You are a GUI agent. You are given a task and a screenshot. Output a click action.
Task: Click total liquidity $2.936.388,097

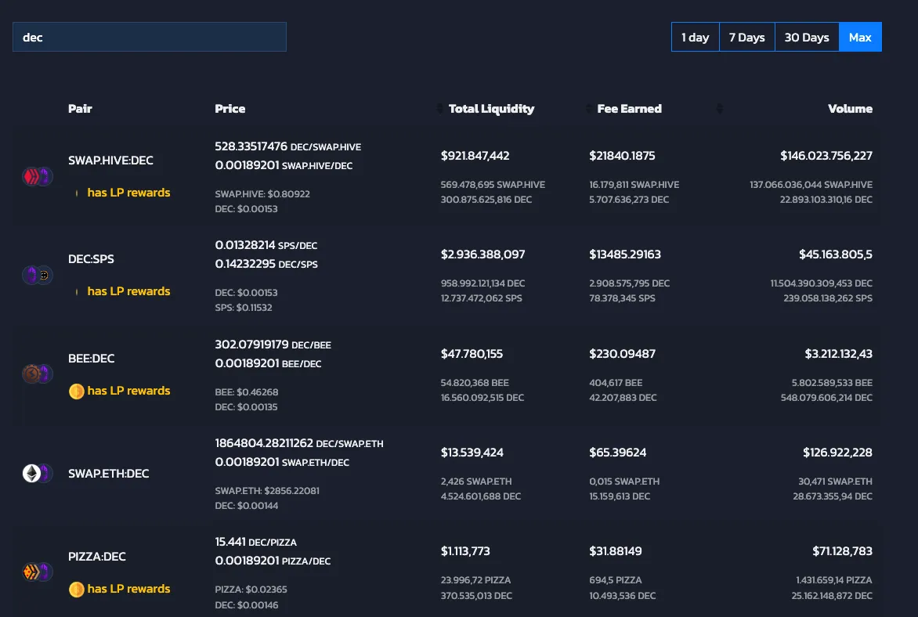tap(483, 254)
